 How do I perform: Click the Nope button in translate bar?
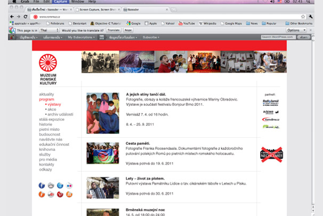point(128,30)
